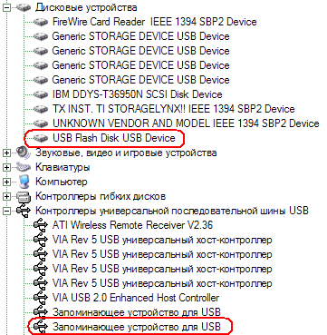Expand Контроллеры гибких дисков node

click(6, 196)
